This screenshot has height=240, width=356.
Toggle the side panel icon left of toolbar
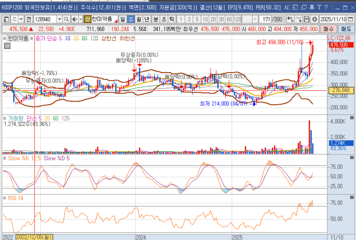click(x=6, y=19)
